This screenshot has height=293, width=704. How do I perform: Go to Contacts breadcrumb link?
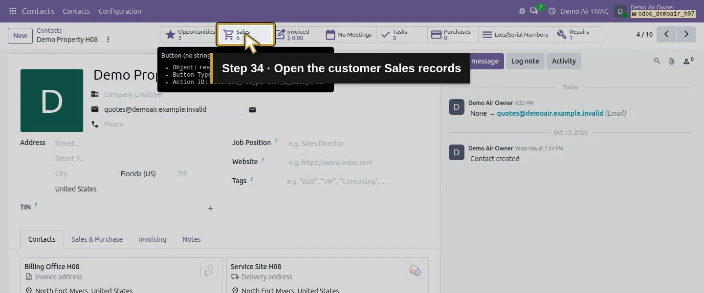tap(49, 30)
